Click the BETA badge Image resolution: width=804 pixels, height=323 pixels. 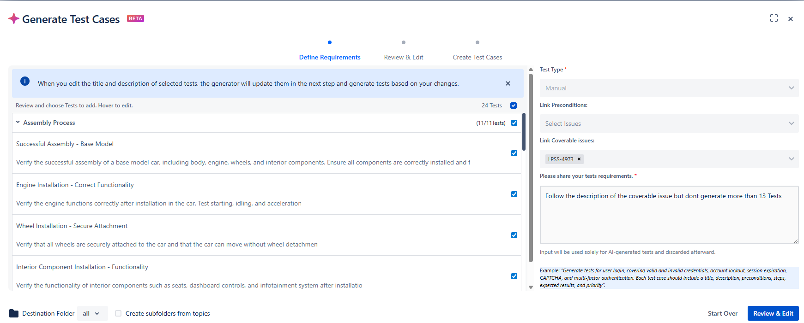tap(135, 18)
